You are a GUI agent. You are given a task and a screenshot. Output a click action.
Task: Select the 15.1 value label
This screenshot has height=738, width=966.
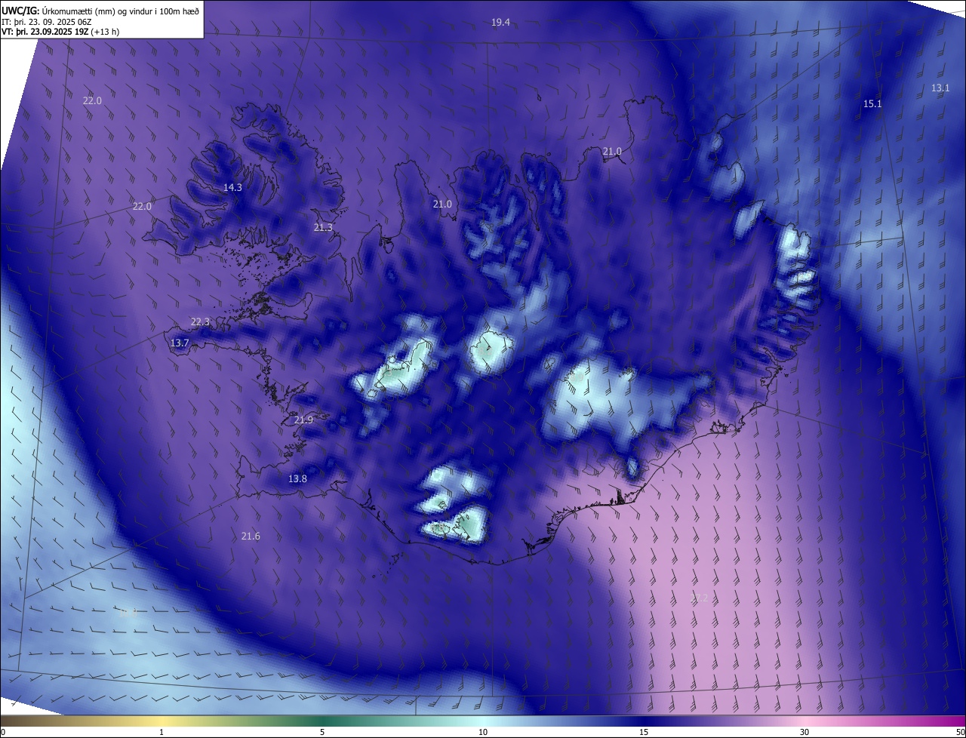872,104
